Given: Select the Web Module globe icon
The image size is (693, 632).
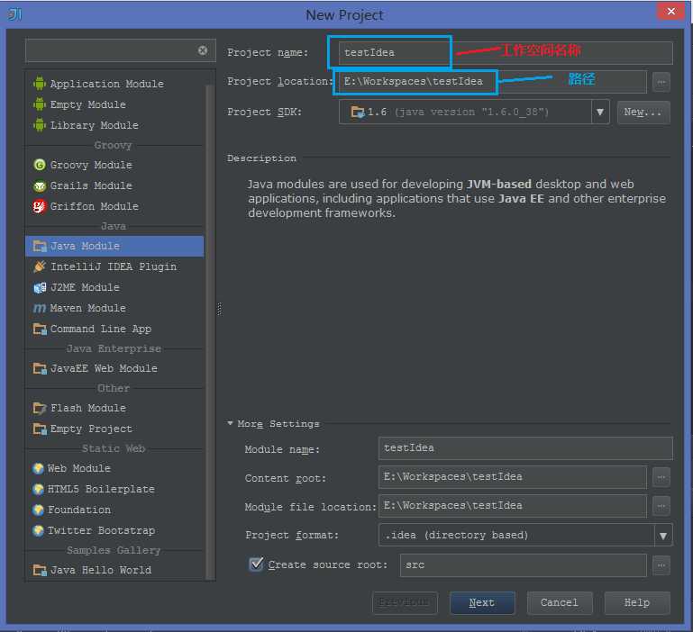Looking at the screenshot, I should pyautogui.click(x=38, y=468).
